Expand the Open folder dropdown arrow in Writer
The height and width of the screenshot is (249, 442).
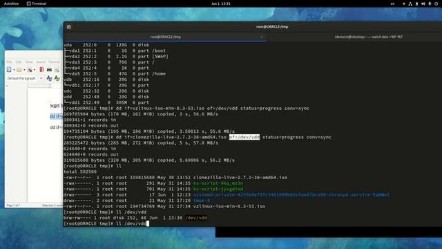click(x=24, y=70)
